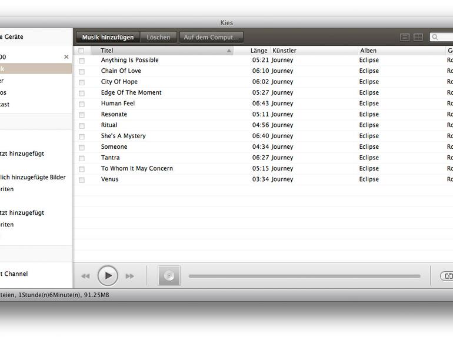The width and height of the screenshot is (453, 340).
Task: Select song title Venus
Action: pyautogui.click(x=110, y=179)
